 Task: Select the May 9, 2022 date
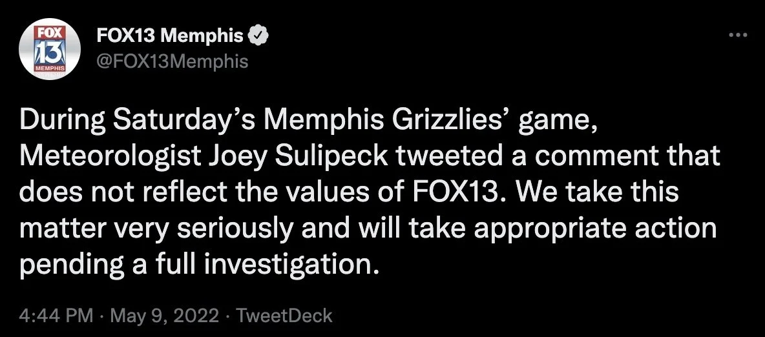(164, 316)
